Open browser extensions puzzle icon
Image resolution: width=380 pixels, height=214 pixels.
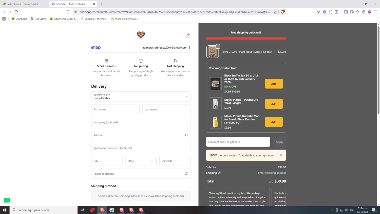[x=331, y=12]
